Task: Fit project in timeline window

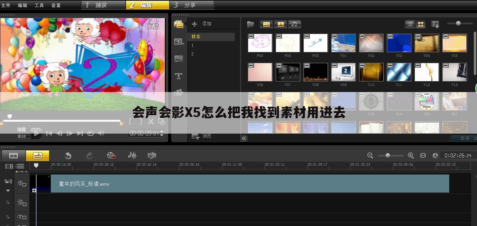Action: [x=423, y=155]
